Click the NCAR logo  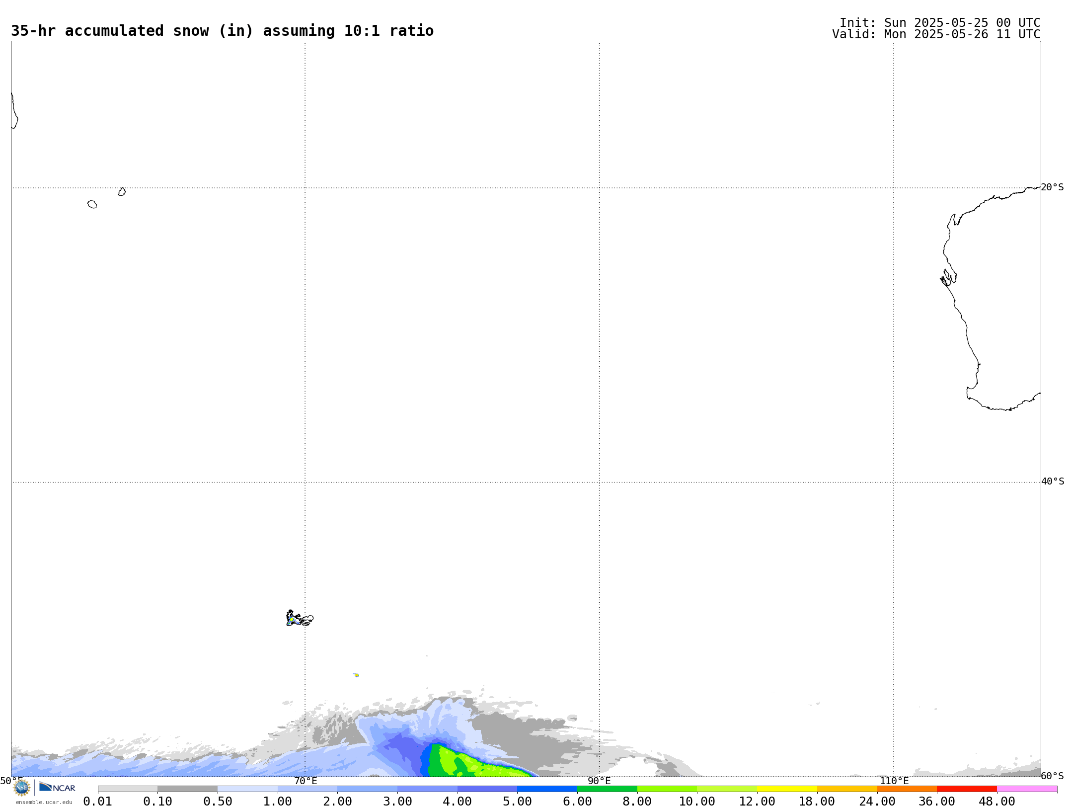[57, 787]
